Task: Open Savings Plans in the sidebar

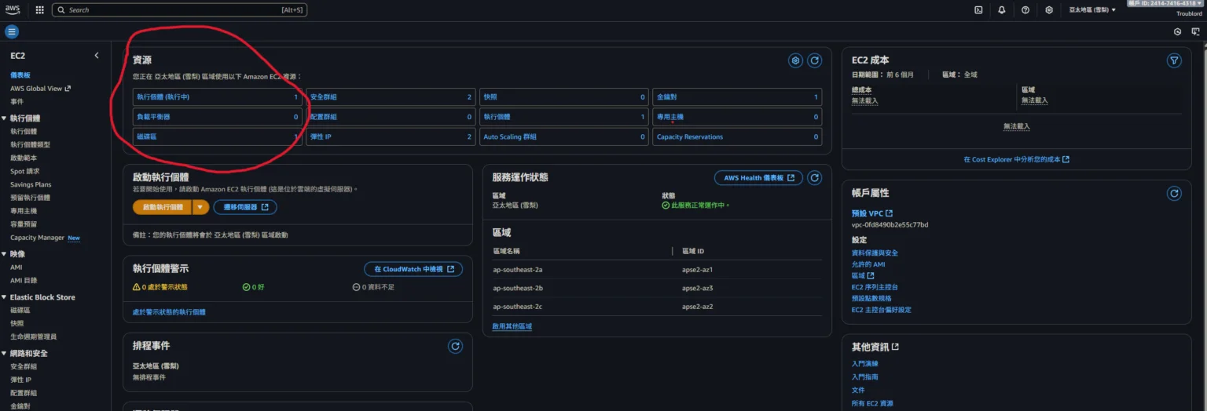Action: point(31,184)
